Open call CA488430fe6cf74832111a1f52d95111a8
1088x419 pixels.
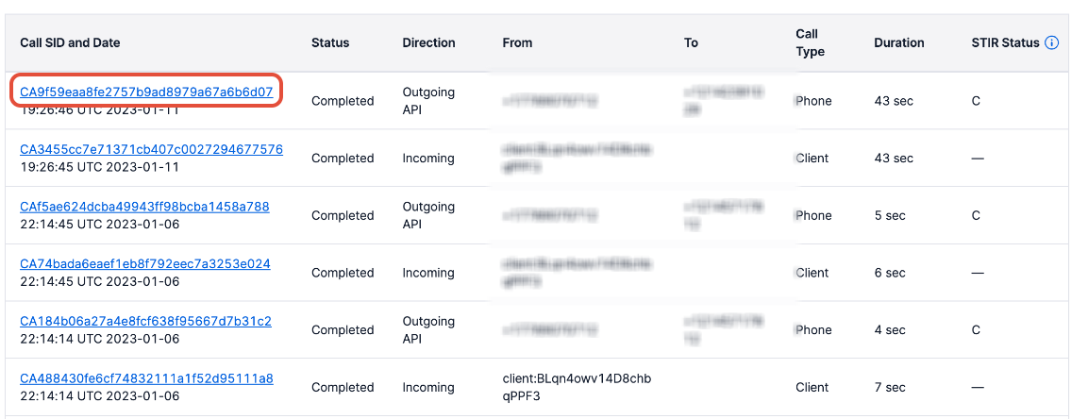[146, 378]
